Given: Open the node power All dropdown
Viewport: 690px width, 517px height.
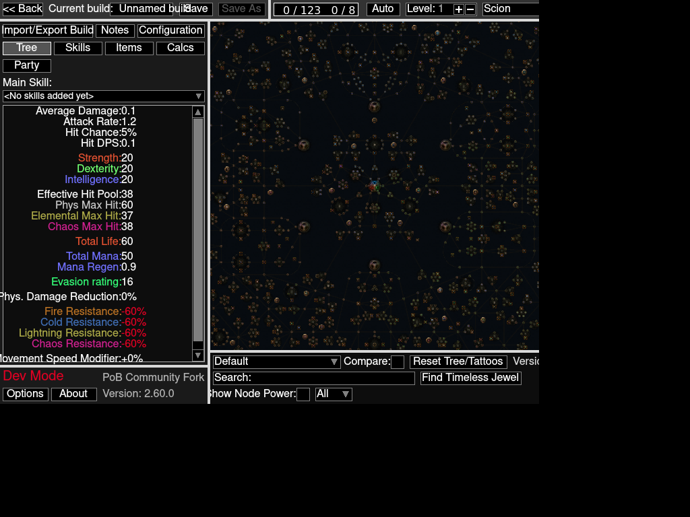Looking at the screenshot, I should point(334,394).
